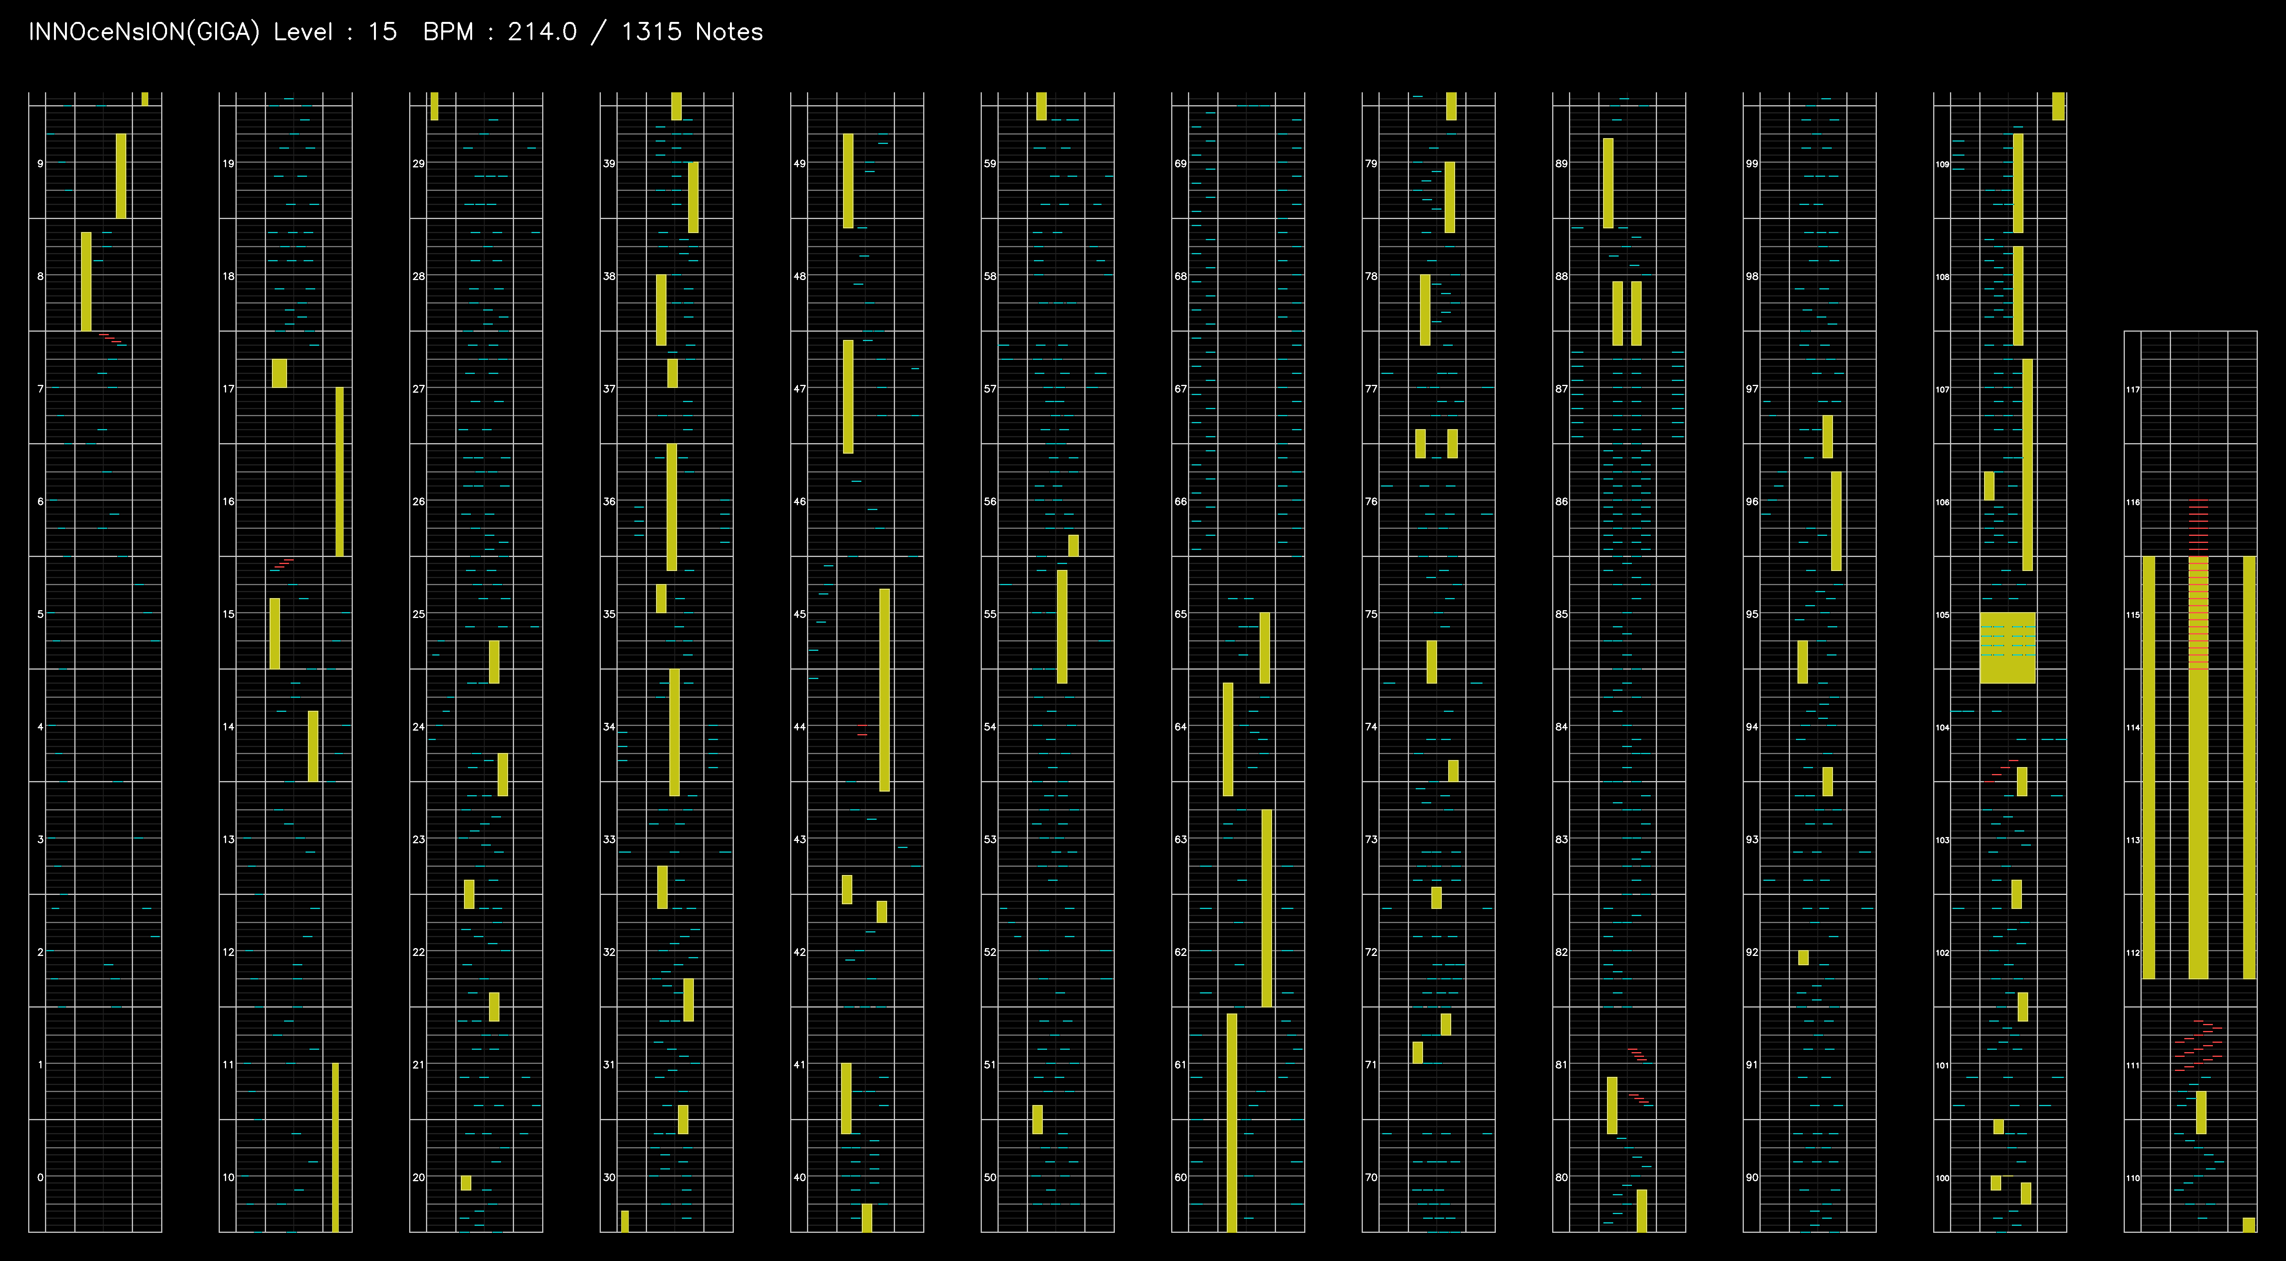The height and width of the screenshot is (1261, 2286).
Task: Select measure number 79 label
Action: tap(1371, 163)
